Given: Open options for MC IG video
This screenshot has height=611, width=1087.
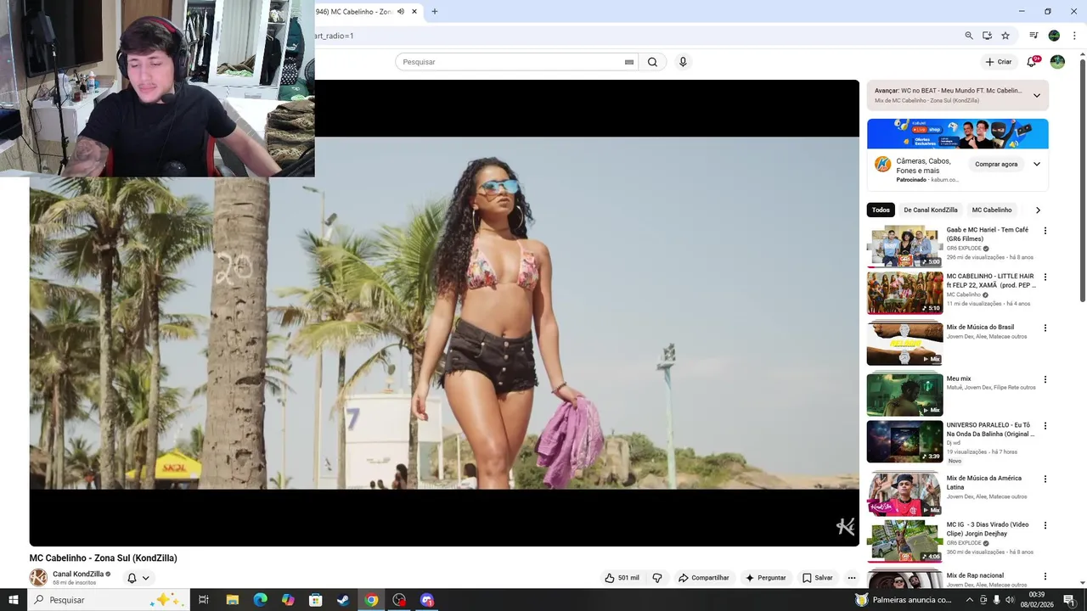Looking at the screenshot, I should click(x=1045, y=526).
